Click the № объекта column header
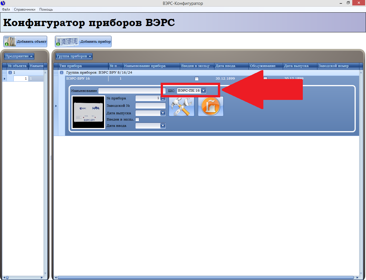This screenshot has width=366, height=280. coord(17,66)
